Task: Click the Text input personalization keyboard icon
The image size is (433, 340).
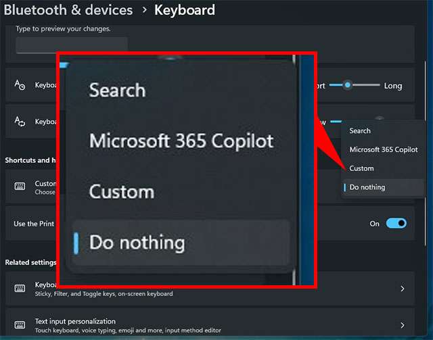Action: 20,325
